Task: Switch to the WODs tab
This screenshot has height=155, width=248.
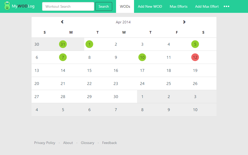Action: click(x=125, y=6)
